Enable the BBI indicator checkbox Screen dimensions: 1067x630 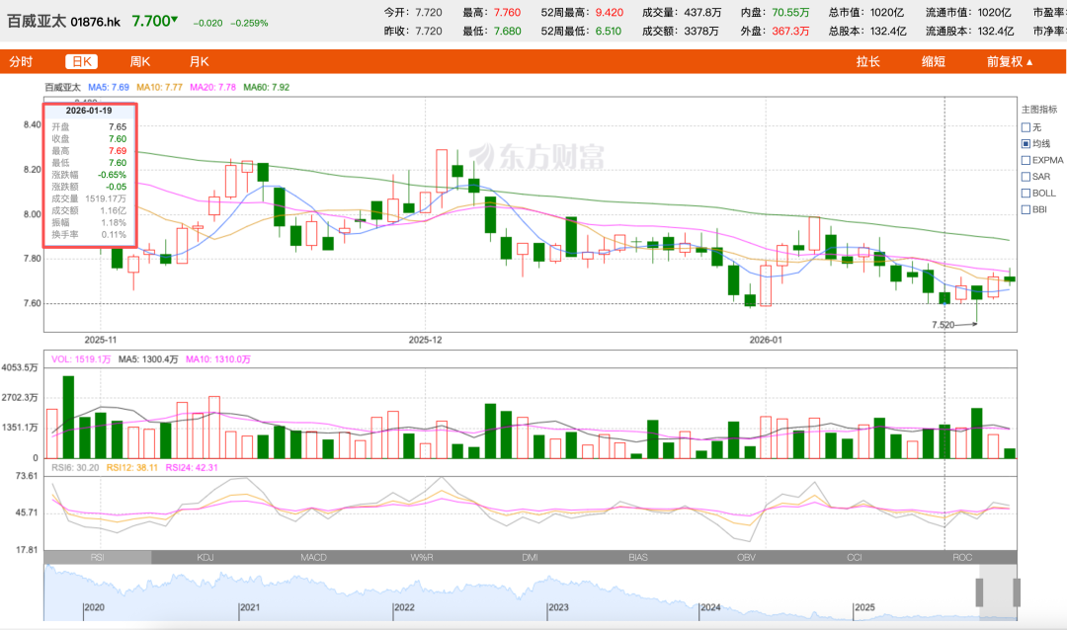pos(1026,209)
